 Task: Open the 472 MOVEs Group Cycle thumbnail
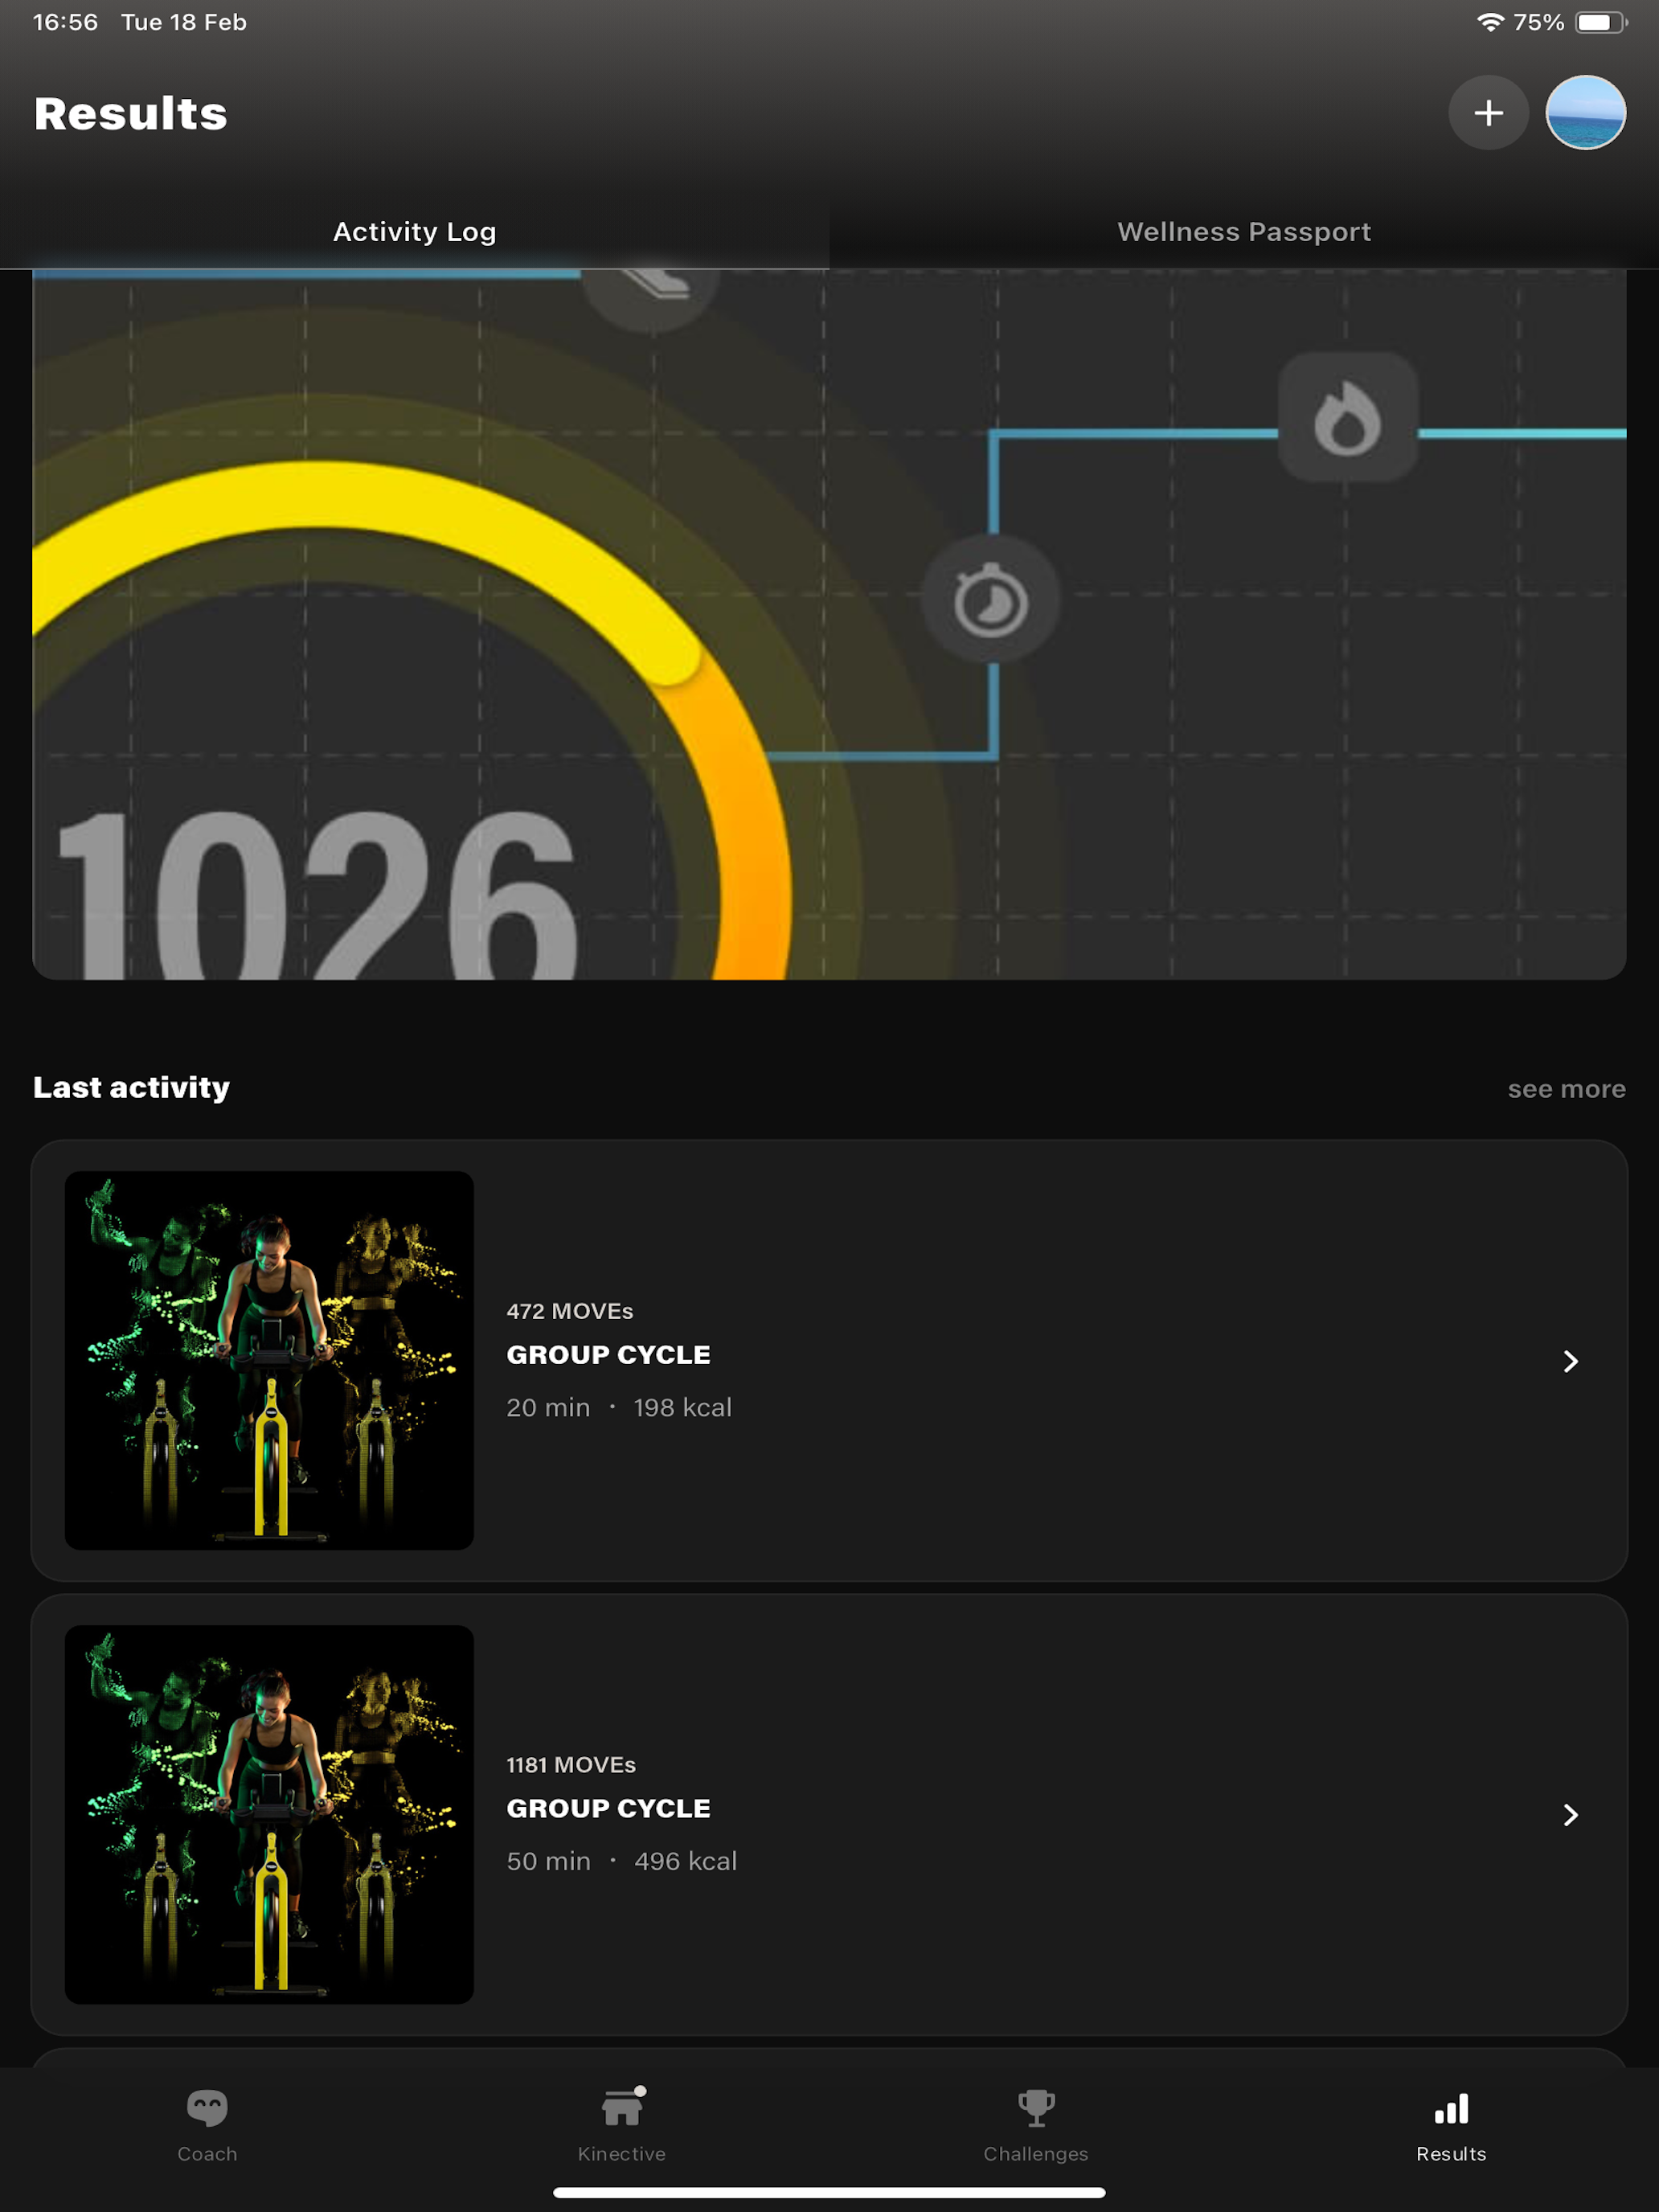pyautogui.click(x=269, y=1360)
